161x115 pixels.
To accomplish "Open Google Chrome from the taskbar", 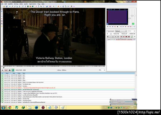I will point(10,107).
